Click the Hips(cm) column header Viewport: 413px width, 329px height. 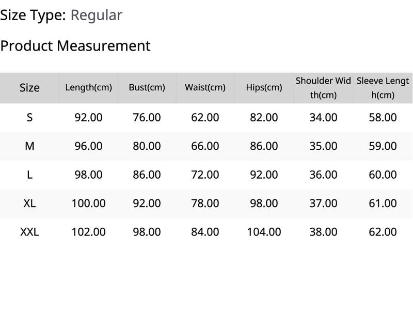click(264, 87)
